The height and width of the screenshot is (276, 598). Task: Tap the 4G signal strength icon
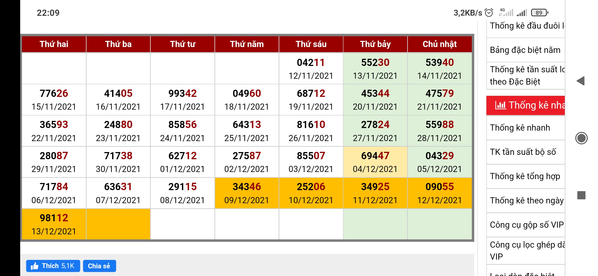[x=506, y=12]
